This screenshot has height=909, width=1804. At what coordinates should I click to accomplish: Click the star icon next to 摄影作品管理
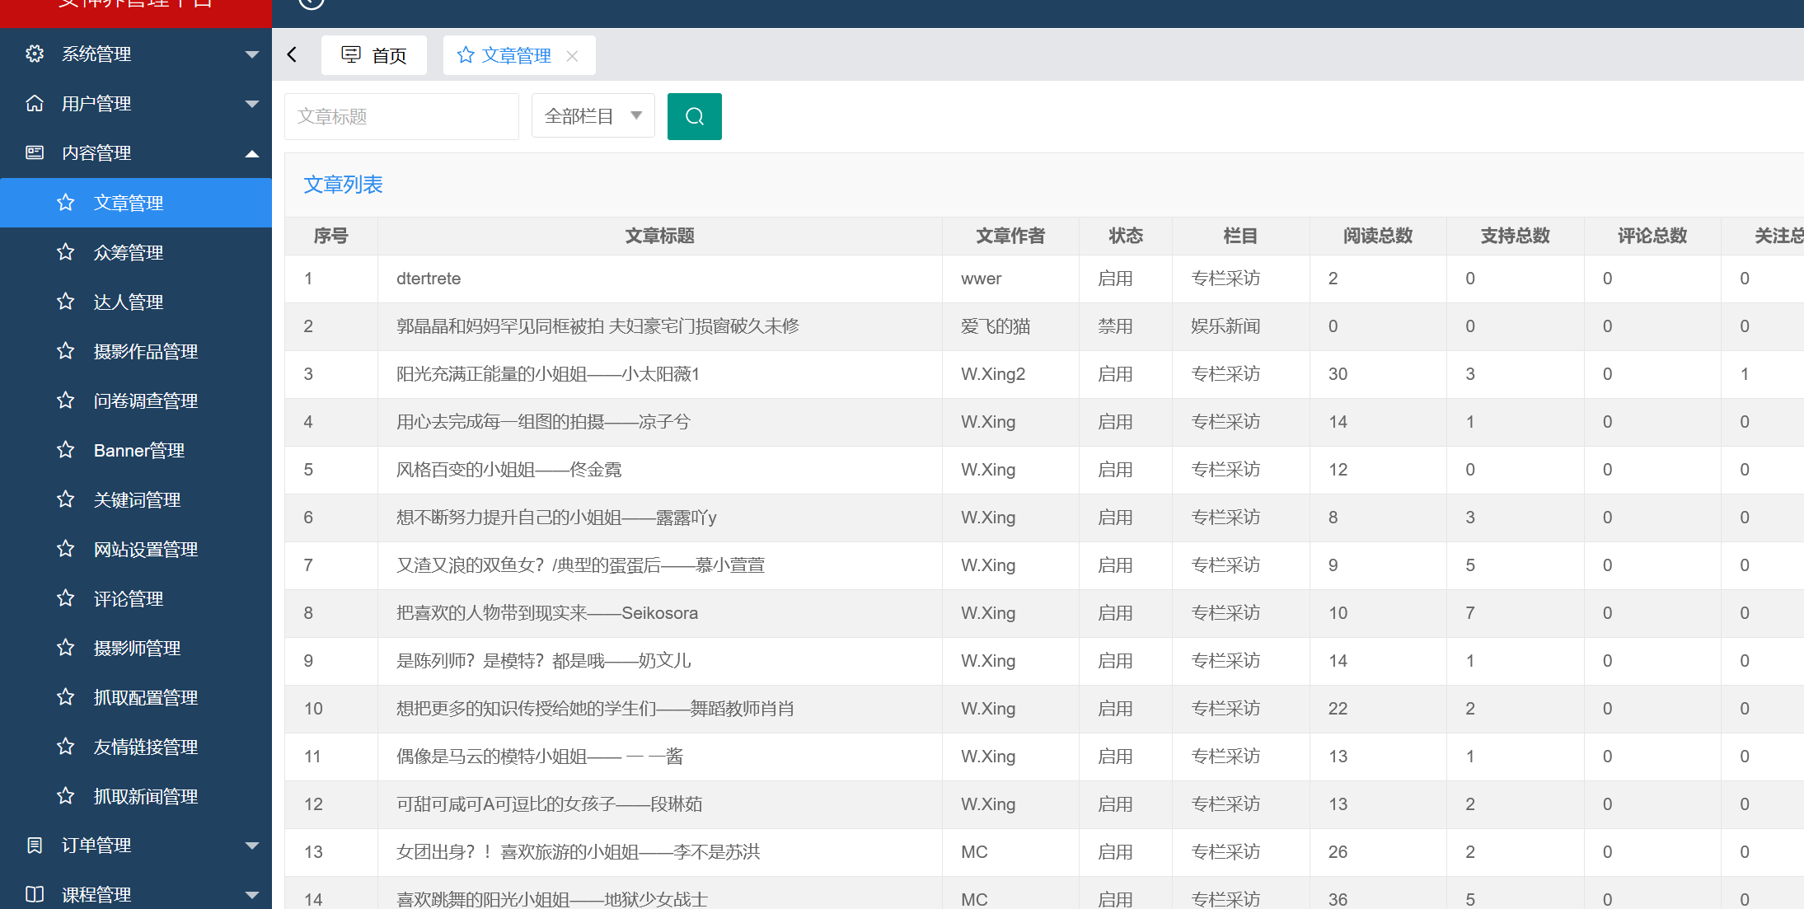tap(66, 351)
